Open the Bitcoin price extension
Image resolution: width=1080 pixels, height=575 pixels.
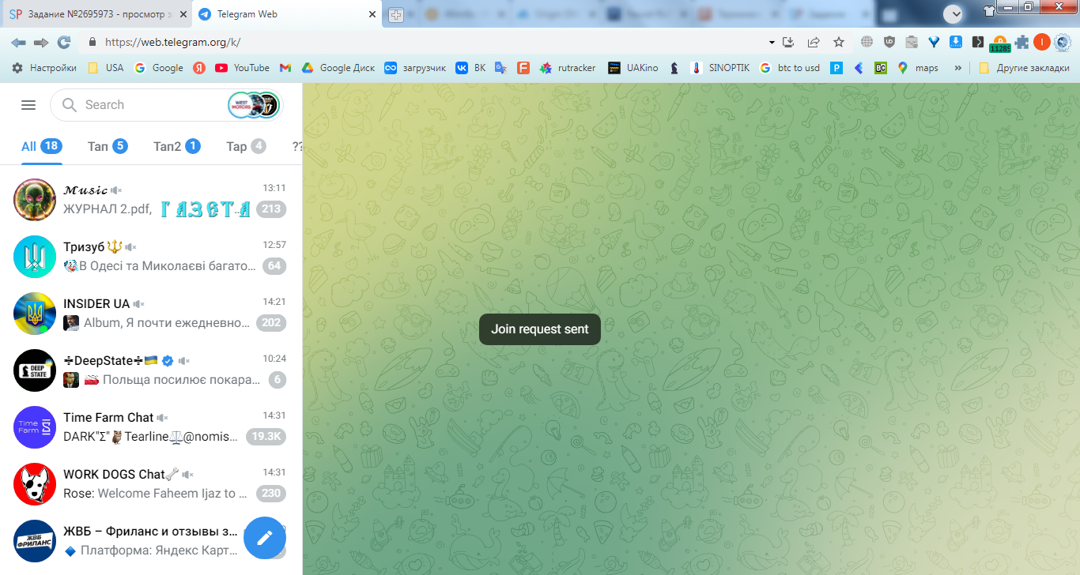[1000, 43]
